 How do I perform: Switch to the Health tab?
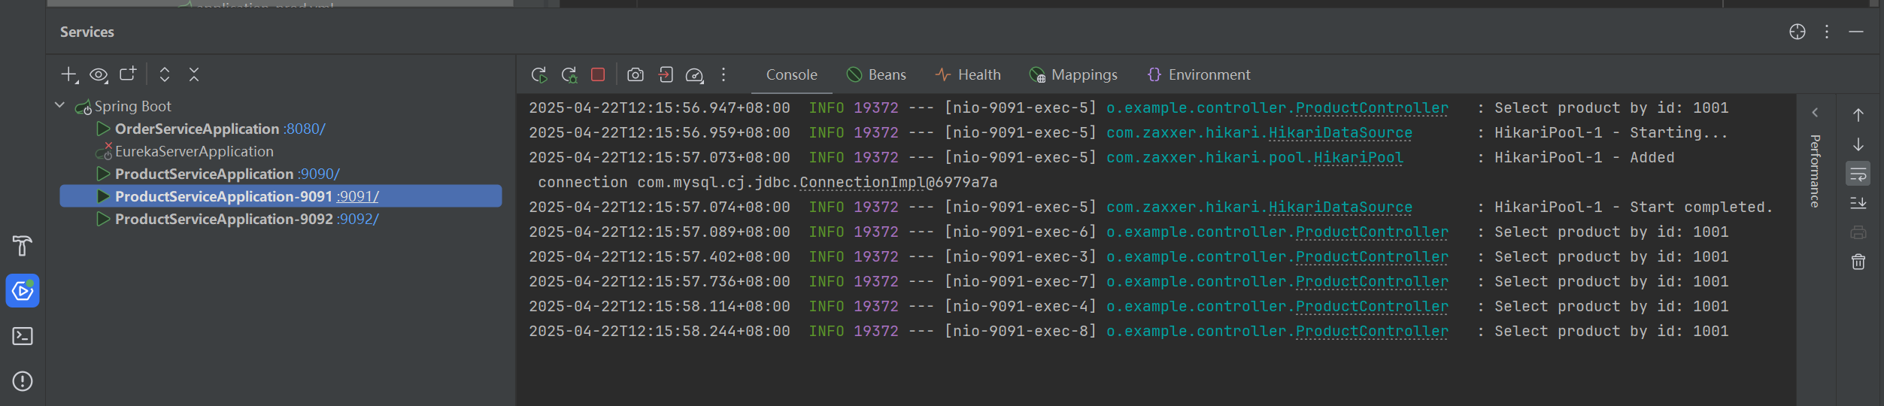point(968,74)
